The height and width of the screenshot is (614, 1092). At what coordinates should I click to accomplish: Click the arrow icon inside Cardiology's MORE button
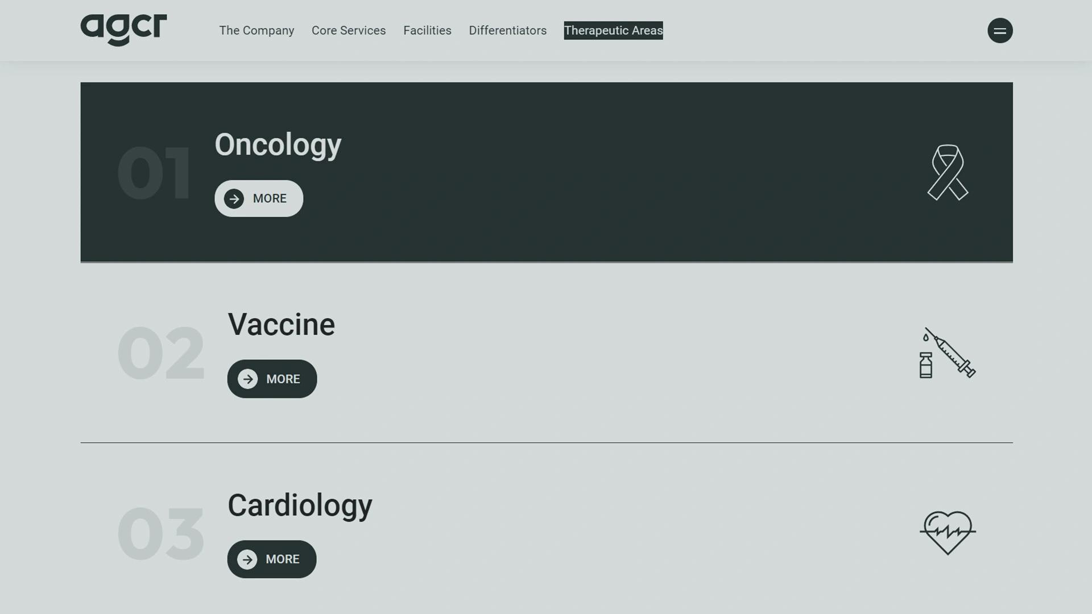[248, 559]
